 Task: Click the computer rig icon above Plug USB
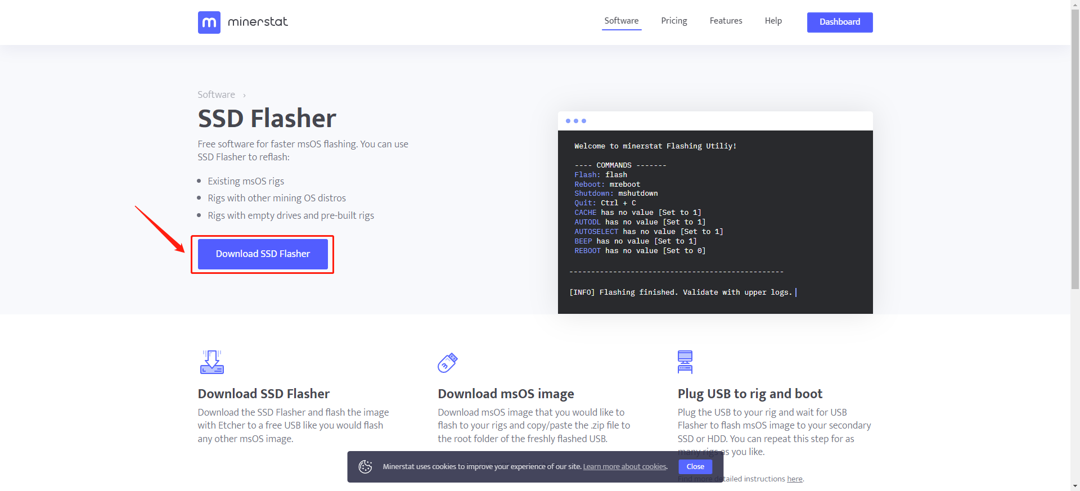685,362
